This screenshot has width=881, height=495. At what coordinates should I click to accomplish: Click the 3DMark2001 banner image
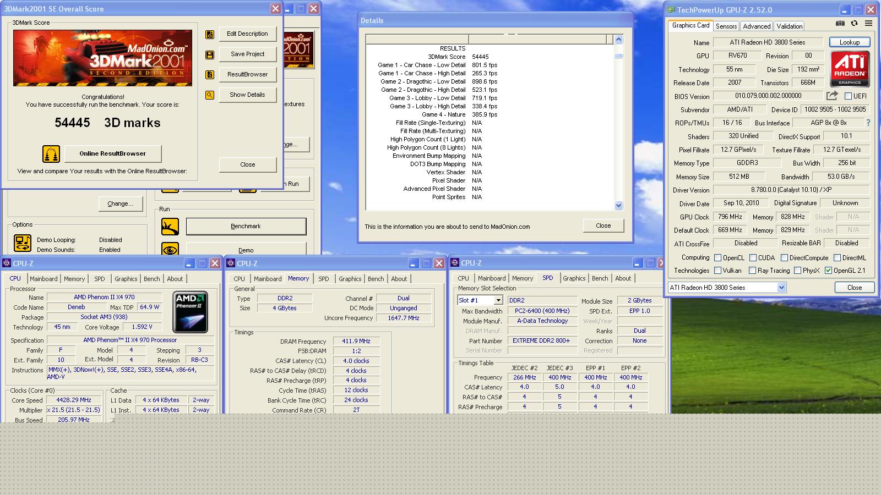click(x=102, y=58)
